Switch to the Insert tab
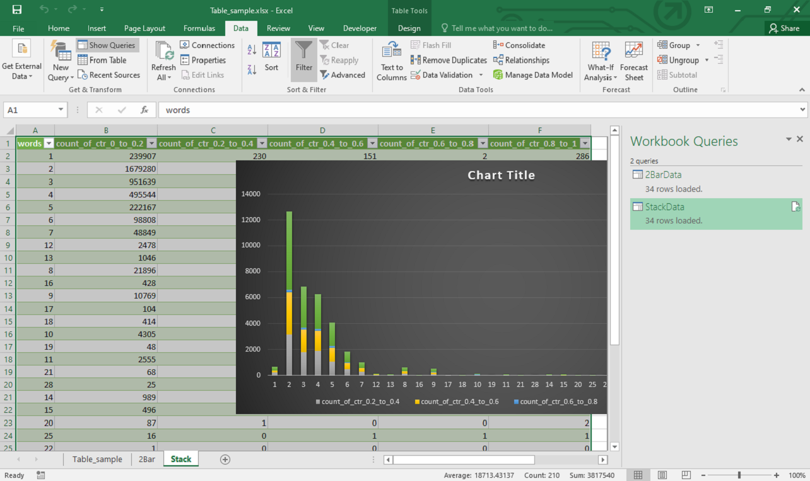 coord(97,28)
